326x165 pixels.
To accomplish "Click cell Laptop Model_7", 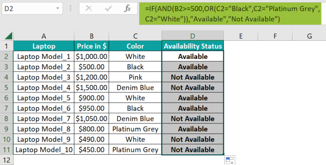I will (44, 119).
